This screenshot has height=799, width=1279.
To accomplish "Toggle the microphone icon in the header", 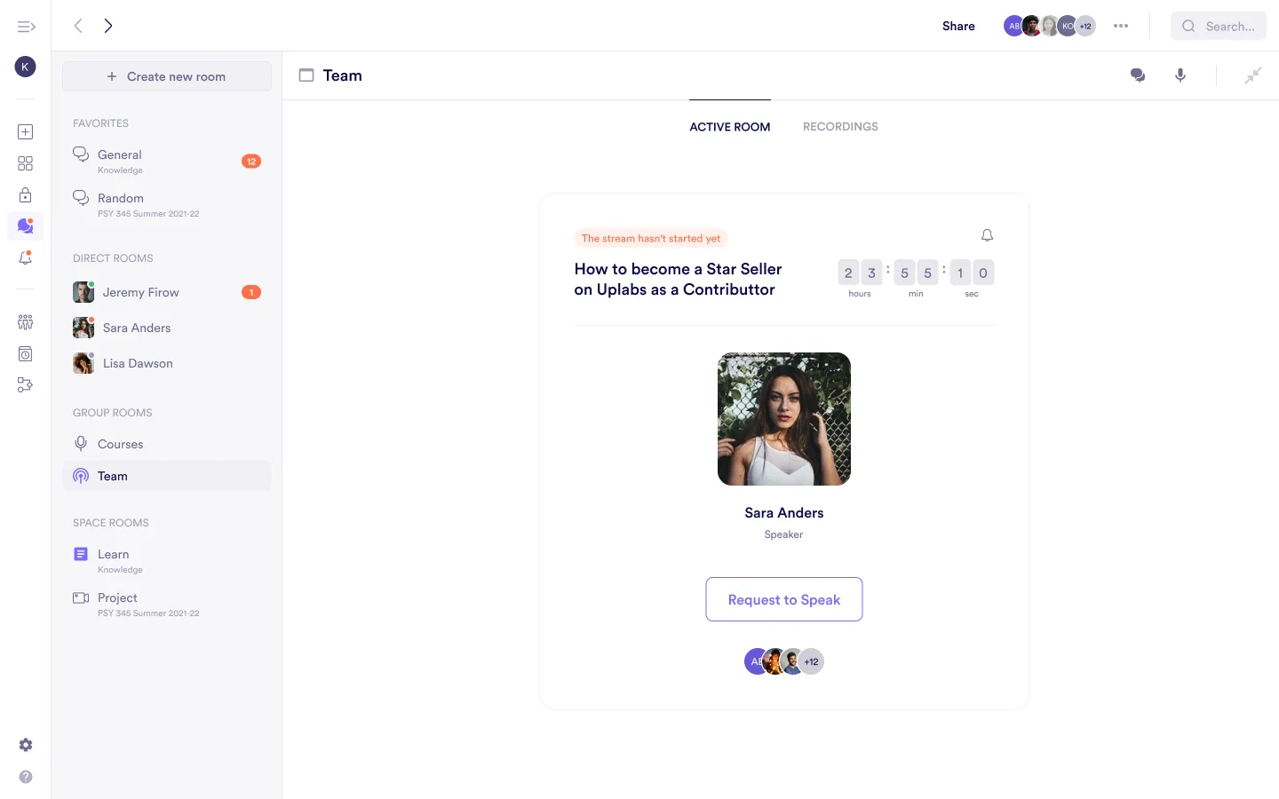I will coord(1180,75).
